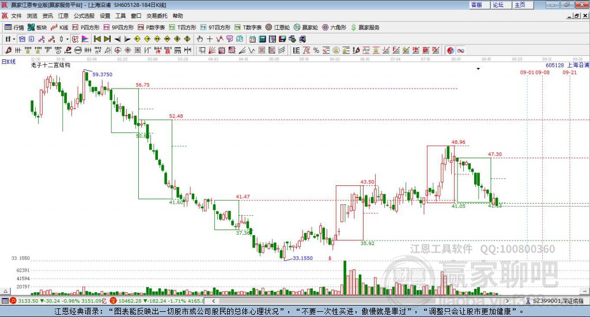Select the Gann fan lines tool
This screenshot has width=590, height=317.
click(x=211, y=50)
